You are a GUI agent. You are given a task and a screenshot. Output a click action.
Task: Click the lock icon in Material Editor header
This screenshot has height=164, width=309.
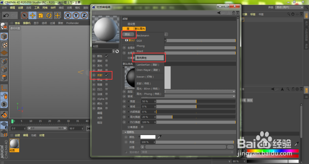234,13
